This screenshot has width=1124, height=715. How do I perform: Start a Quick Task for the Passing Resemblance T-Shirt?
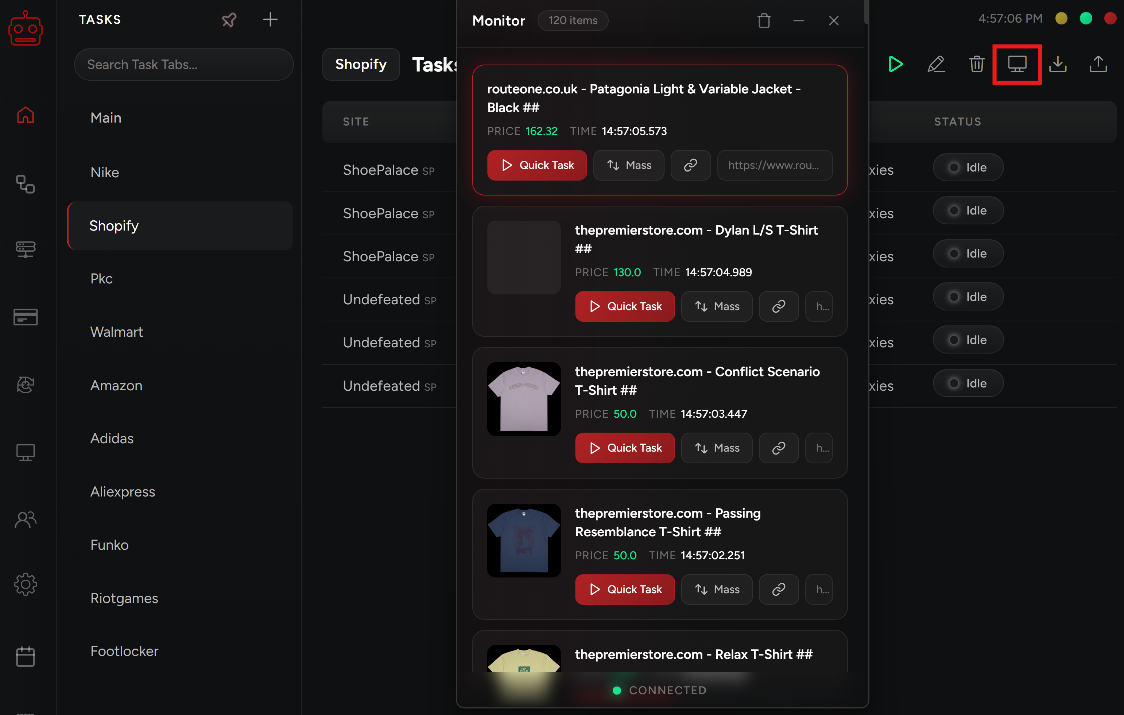625,590
